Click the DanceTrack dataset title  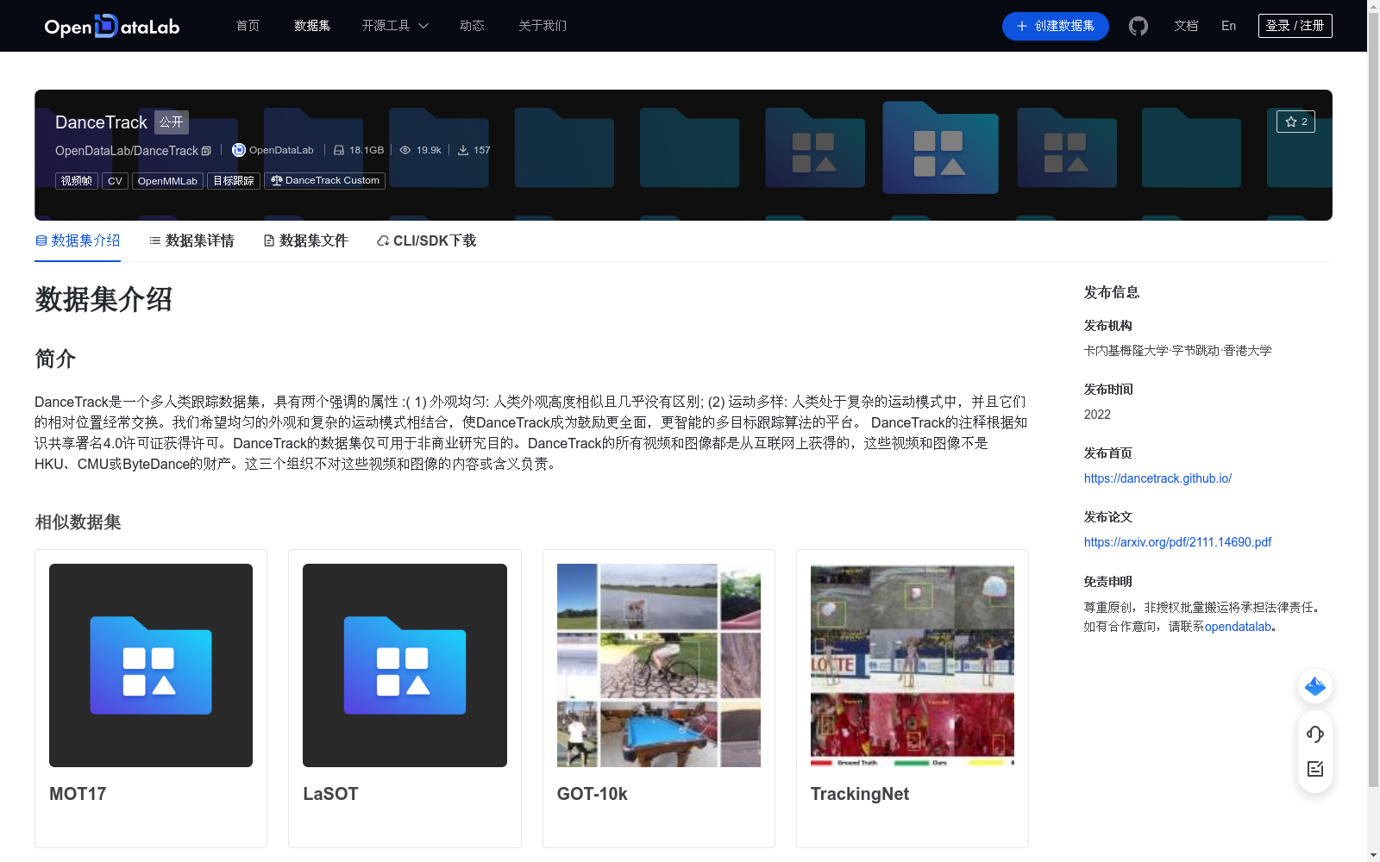(x=101, y=122)
